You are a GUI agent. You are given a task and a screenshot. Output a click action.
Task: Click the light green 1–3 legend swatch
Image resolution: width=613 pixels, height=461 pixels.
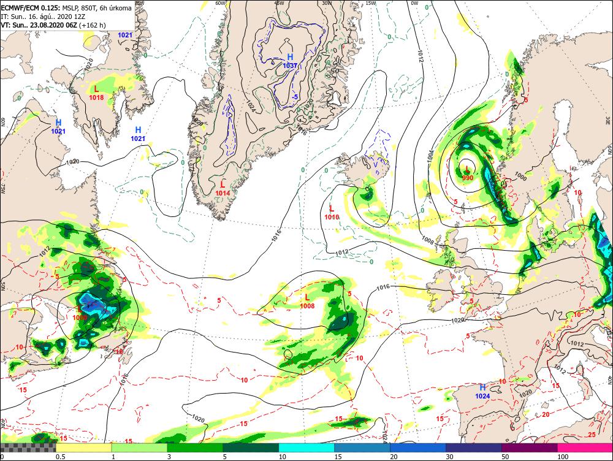click(x=139, y=448)
